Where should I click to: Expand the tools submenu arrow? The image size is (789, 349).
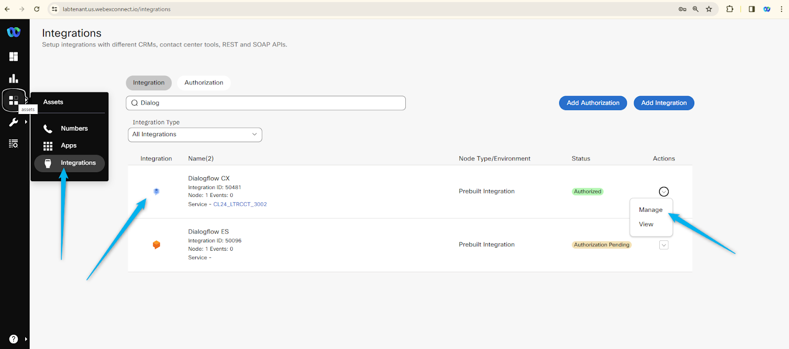pyautogui.click(x=26, y=122)
